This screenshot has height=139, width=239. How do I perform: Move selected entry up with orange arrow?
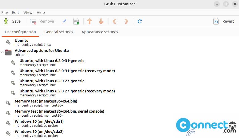90,21
